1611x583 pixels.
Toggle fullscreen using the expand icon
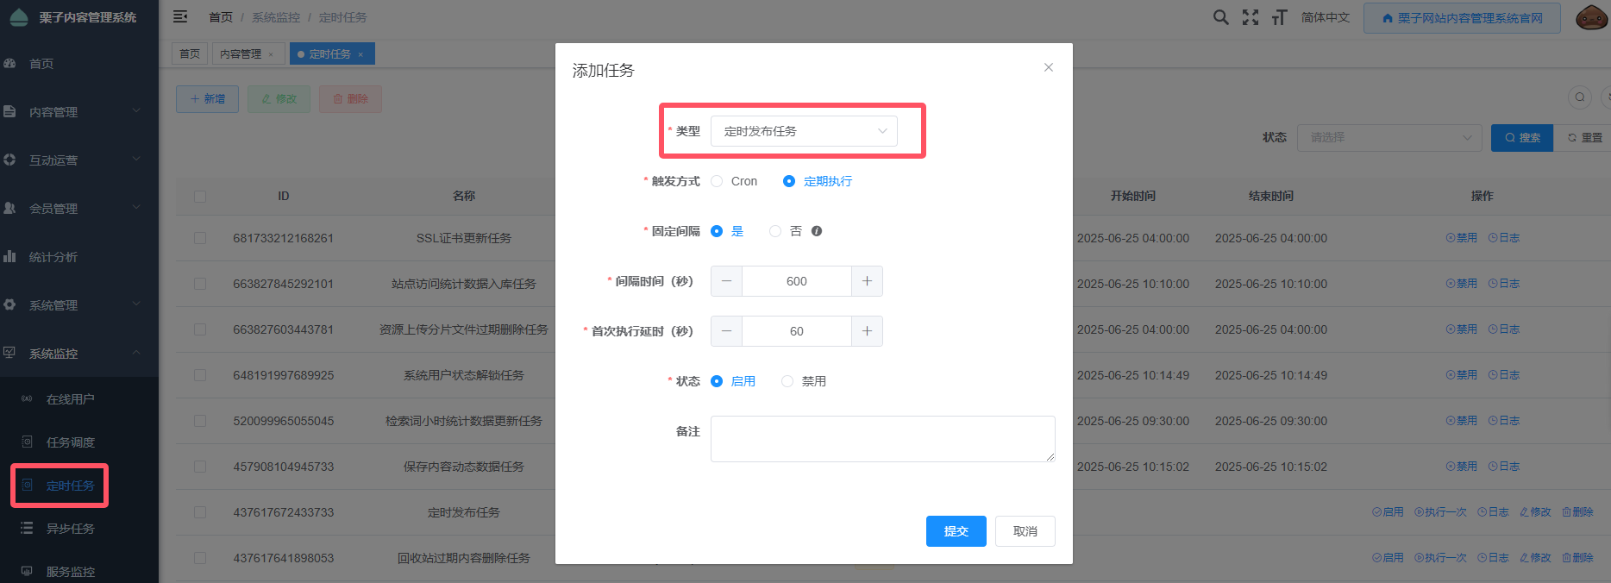[x=1250, y=17]
